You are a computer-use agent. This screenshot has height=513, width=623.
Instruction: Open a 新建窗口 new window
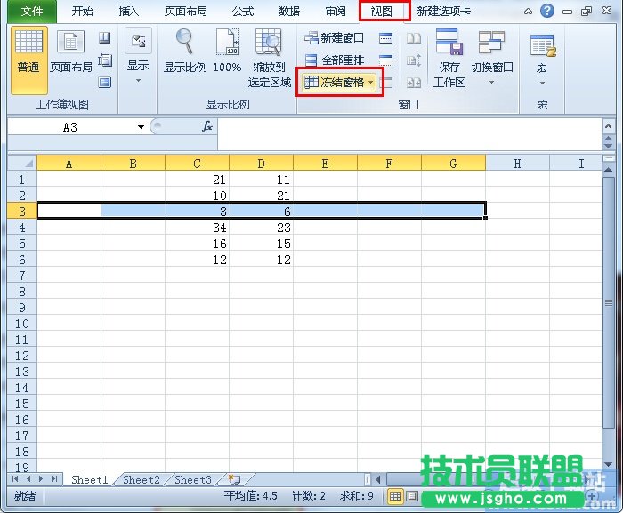click(x=334, y=38)
